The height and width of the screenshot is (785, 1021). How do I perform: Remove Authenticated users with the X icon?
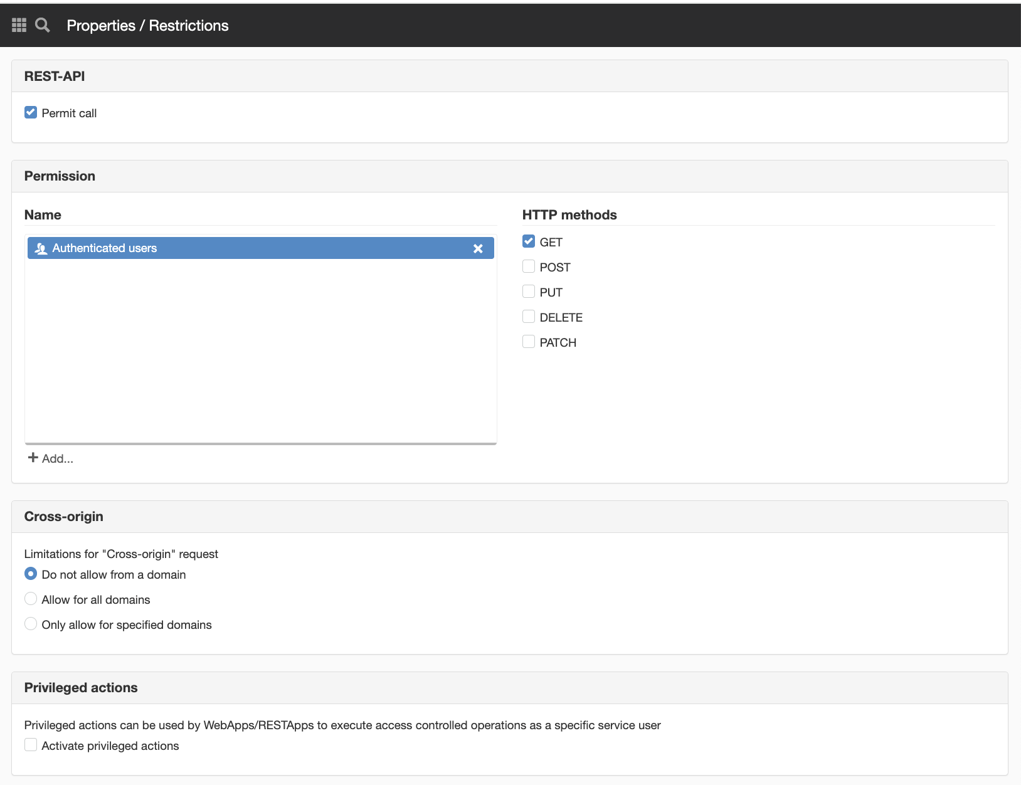[478, 248]
